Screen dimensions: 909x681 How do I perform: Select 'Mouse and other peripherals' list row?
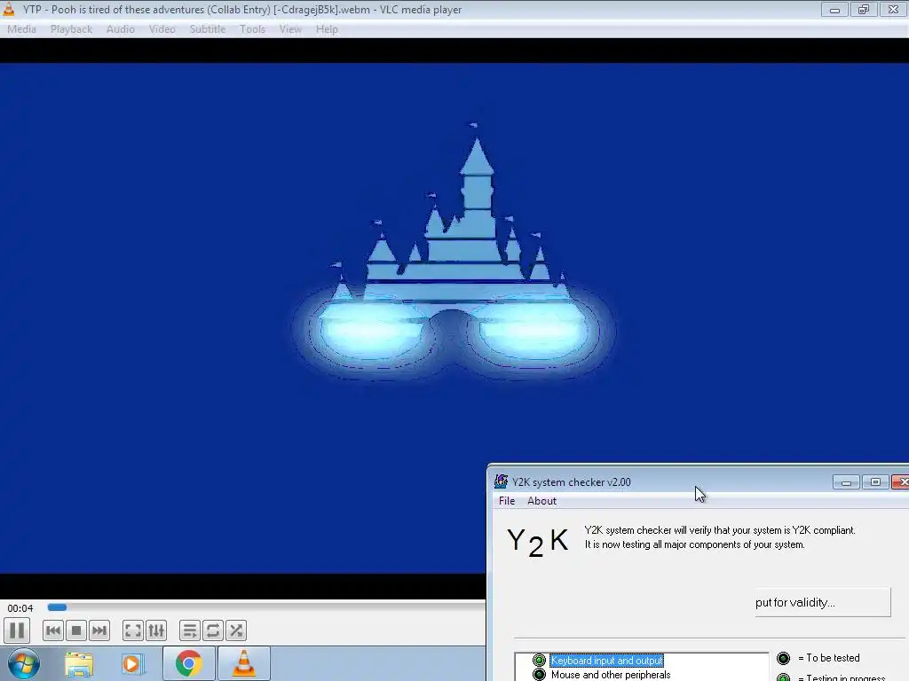coord(611,675)
